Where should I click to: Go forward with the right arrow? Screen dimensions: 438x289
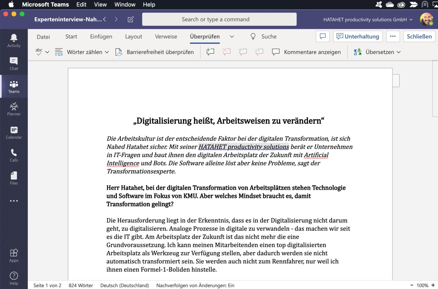[116, 19]
